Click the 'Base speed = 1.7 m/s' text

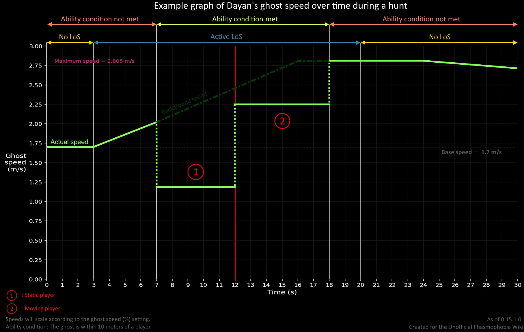471,152
